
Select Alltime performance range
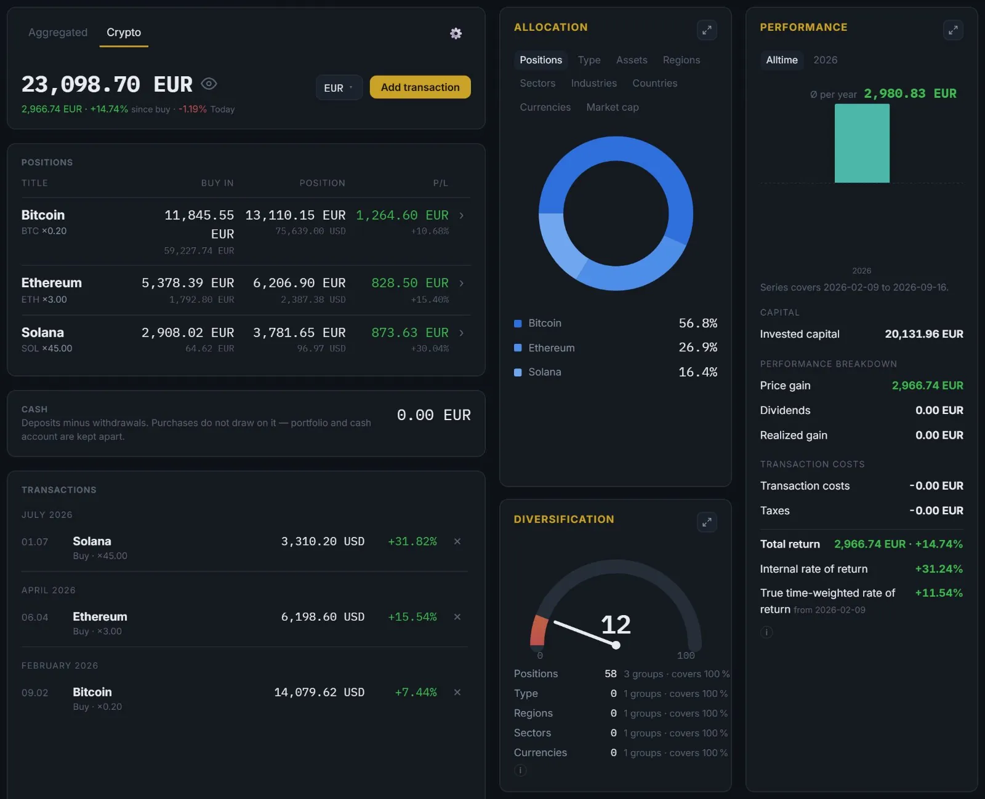pos(782,60)
